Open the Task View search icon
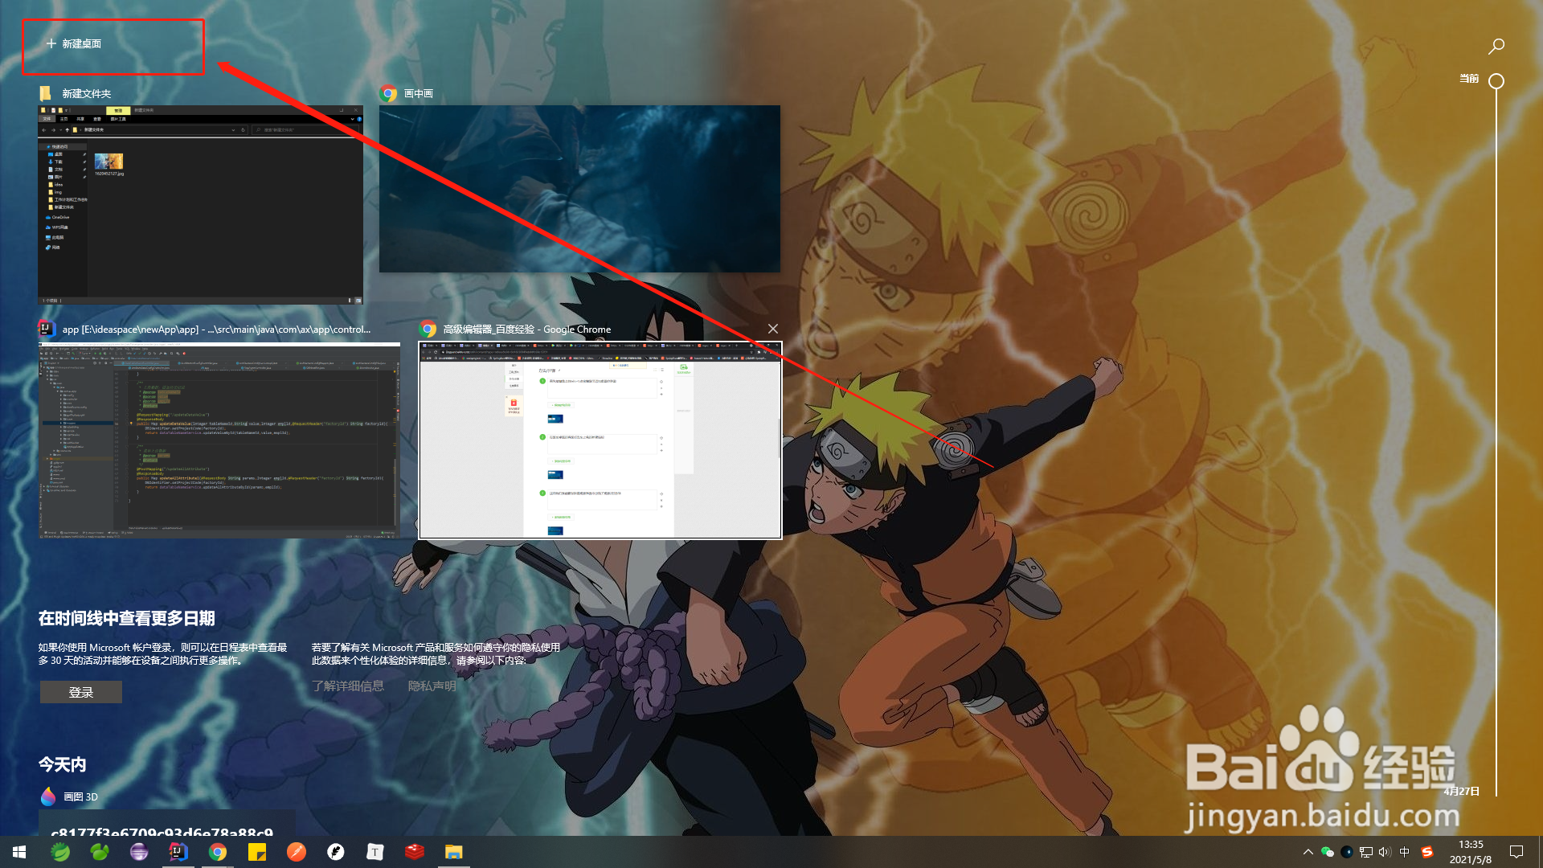Viewport: 1543px width, 868px height. point(1496,47)
